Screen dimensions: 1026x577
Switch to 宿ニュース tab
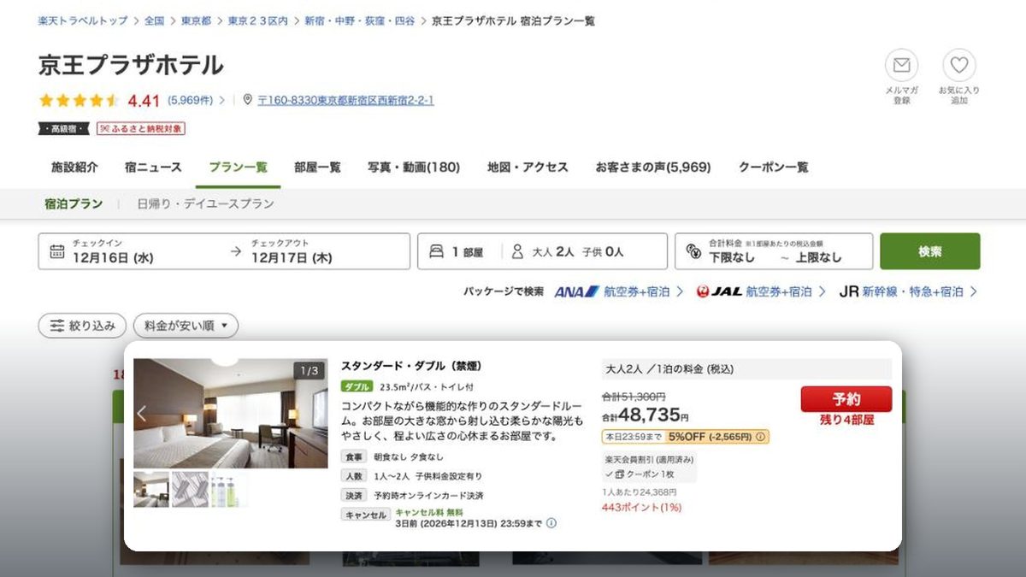(153, 168)
